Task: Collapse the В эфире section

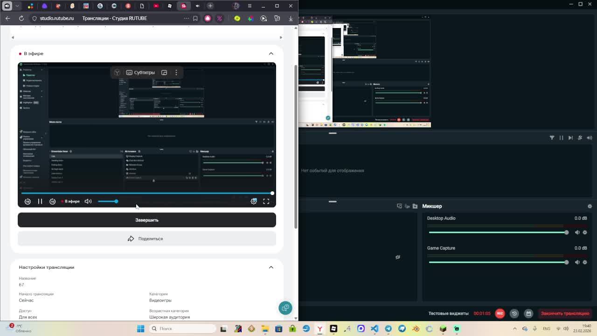Action: (x=271, y=53)
